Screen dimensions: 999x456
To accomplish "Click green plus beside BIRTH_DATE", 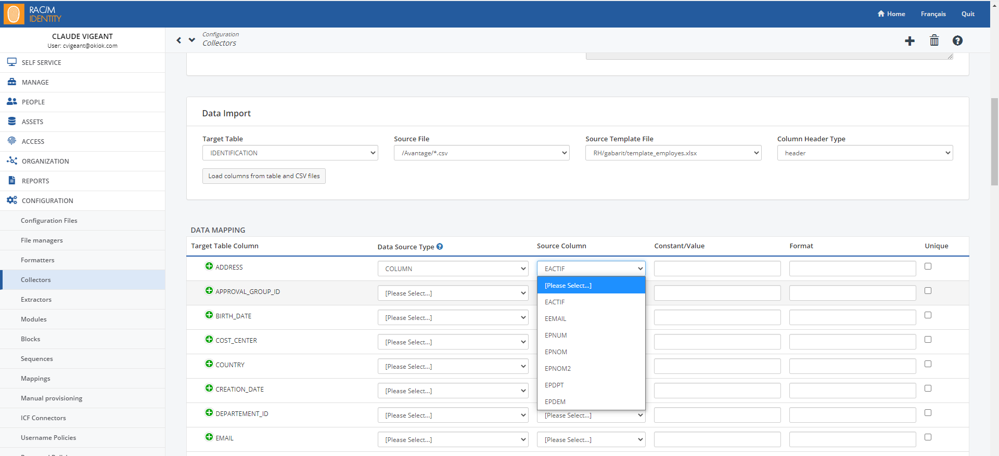I will pos(209,315).
